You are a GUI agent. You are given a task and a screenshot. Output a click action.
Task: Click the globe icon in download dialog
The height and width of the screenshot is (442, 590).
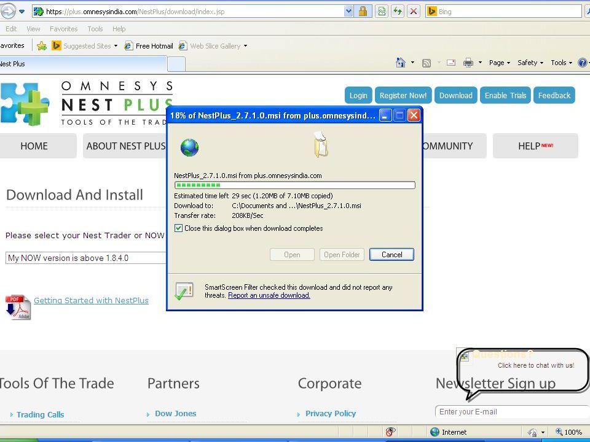pos(189,147)
